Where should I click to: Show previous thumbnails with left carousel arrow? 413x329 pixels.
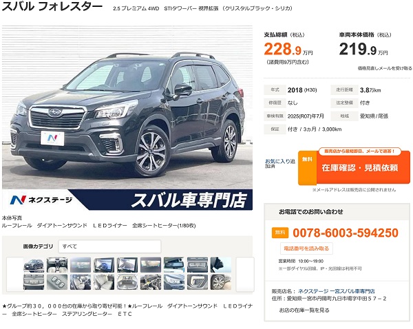(15, 274)
